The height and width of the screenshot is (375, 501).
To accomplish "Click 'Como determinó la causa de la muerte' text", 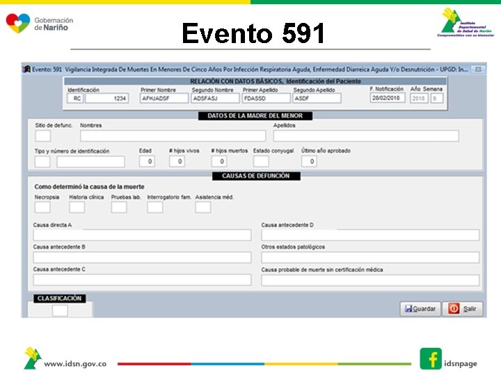I will (90, 187).
